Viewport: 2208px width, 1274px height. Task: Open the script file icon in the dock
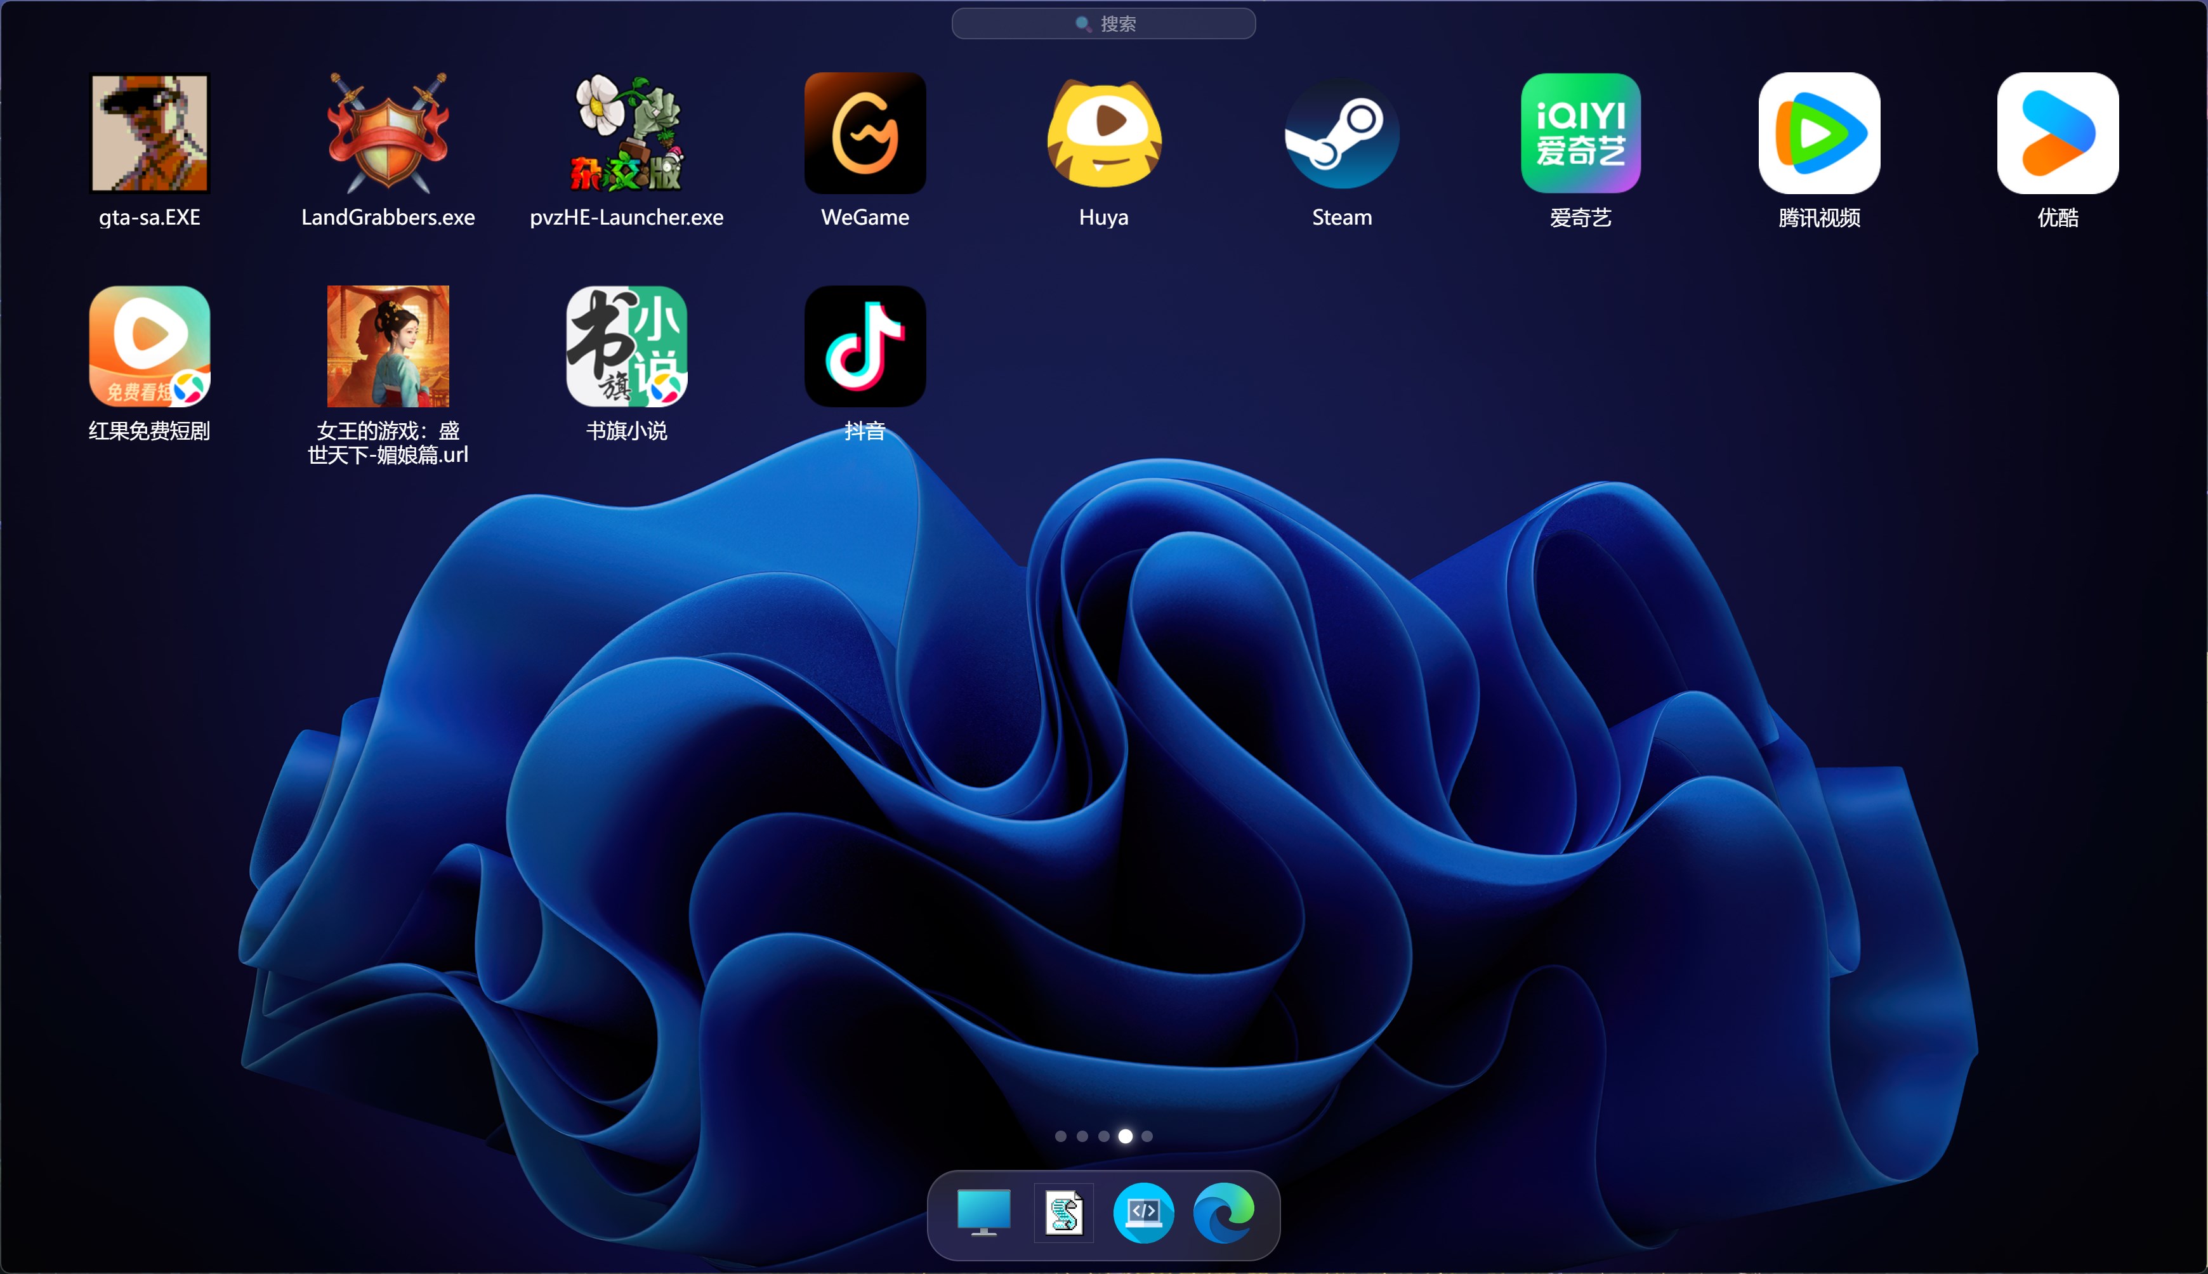pos(1064,1212)
